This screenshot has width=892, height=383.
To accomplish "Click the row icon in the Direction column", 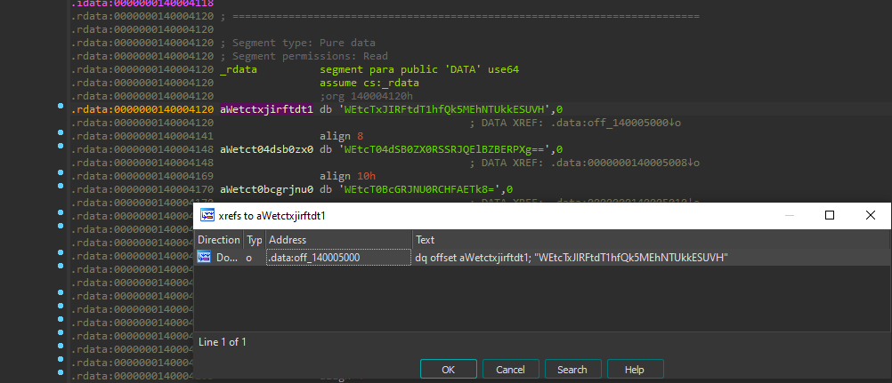I will (205, 258).
